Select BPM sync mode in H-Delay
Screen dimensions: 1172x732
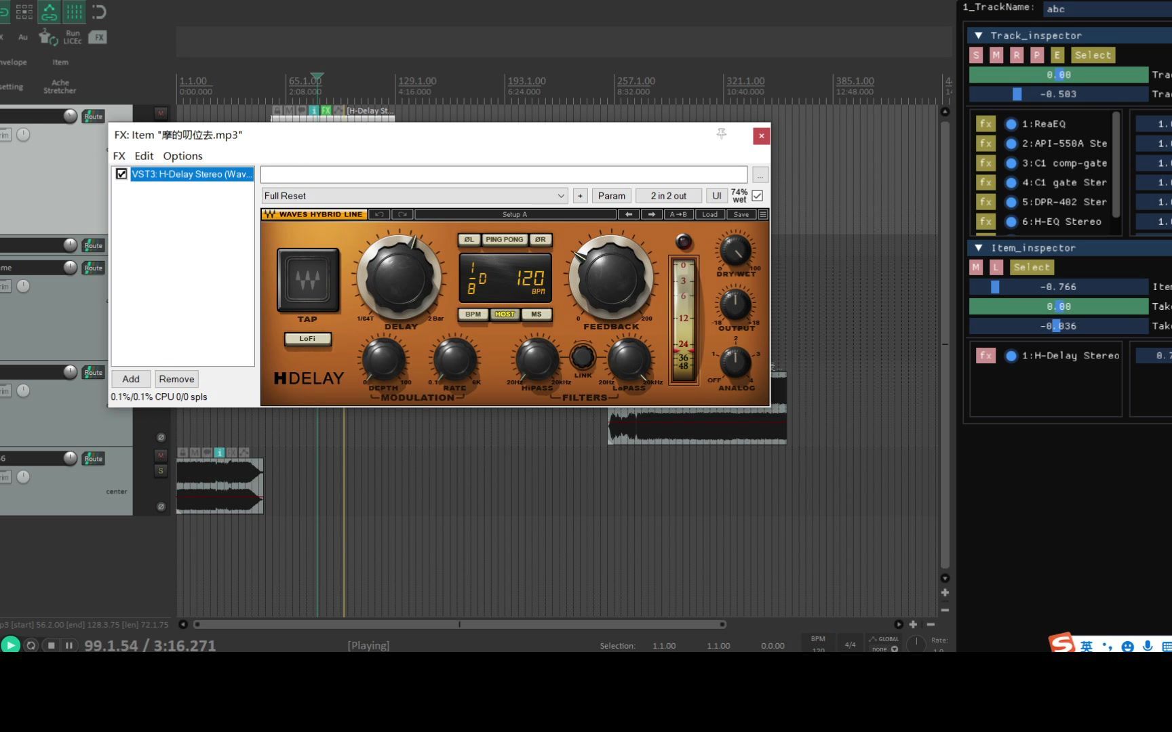coord(473,314)
